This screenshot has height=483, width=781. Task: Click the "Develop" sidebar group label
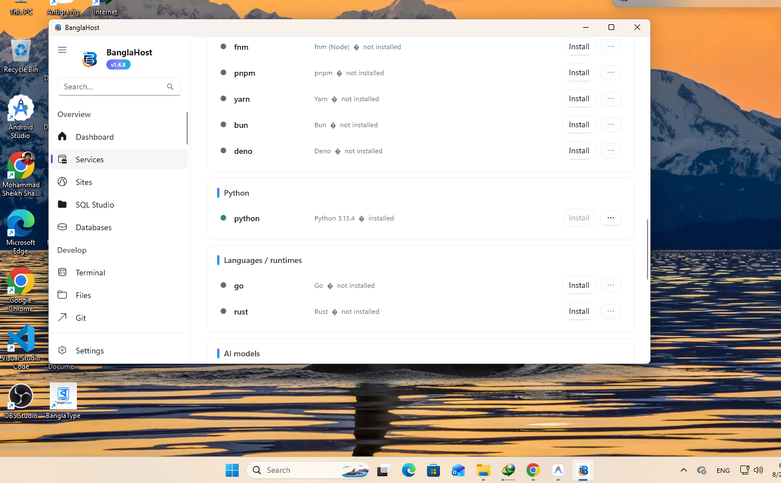tap(72, 250)
